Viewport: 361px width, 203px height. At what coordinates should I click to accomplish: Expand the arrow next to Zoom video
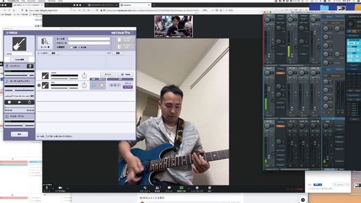(68, 187)
